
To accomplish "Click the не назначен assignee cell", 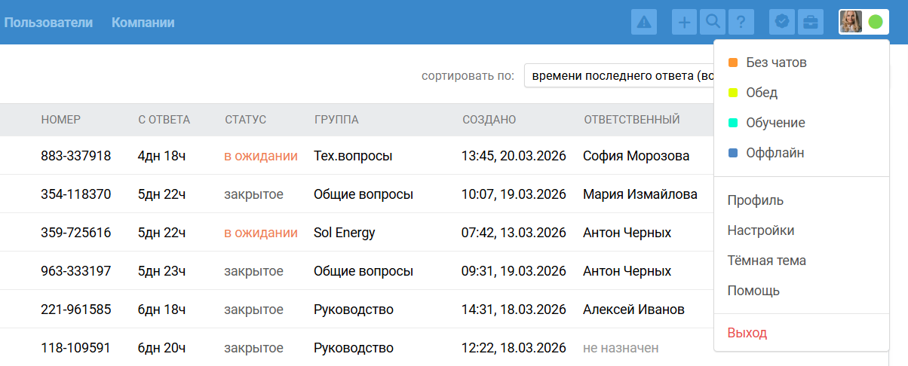I will click(621, 348).
